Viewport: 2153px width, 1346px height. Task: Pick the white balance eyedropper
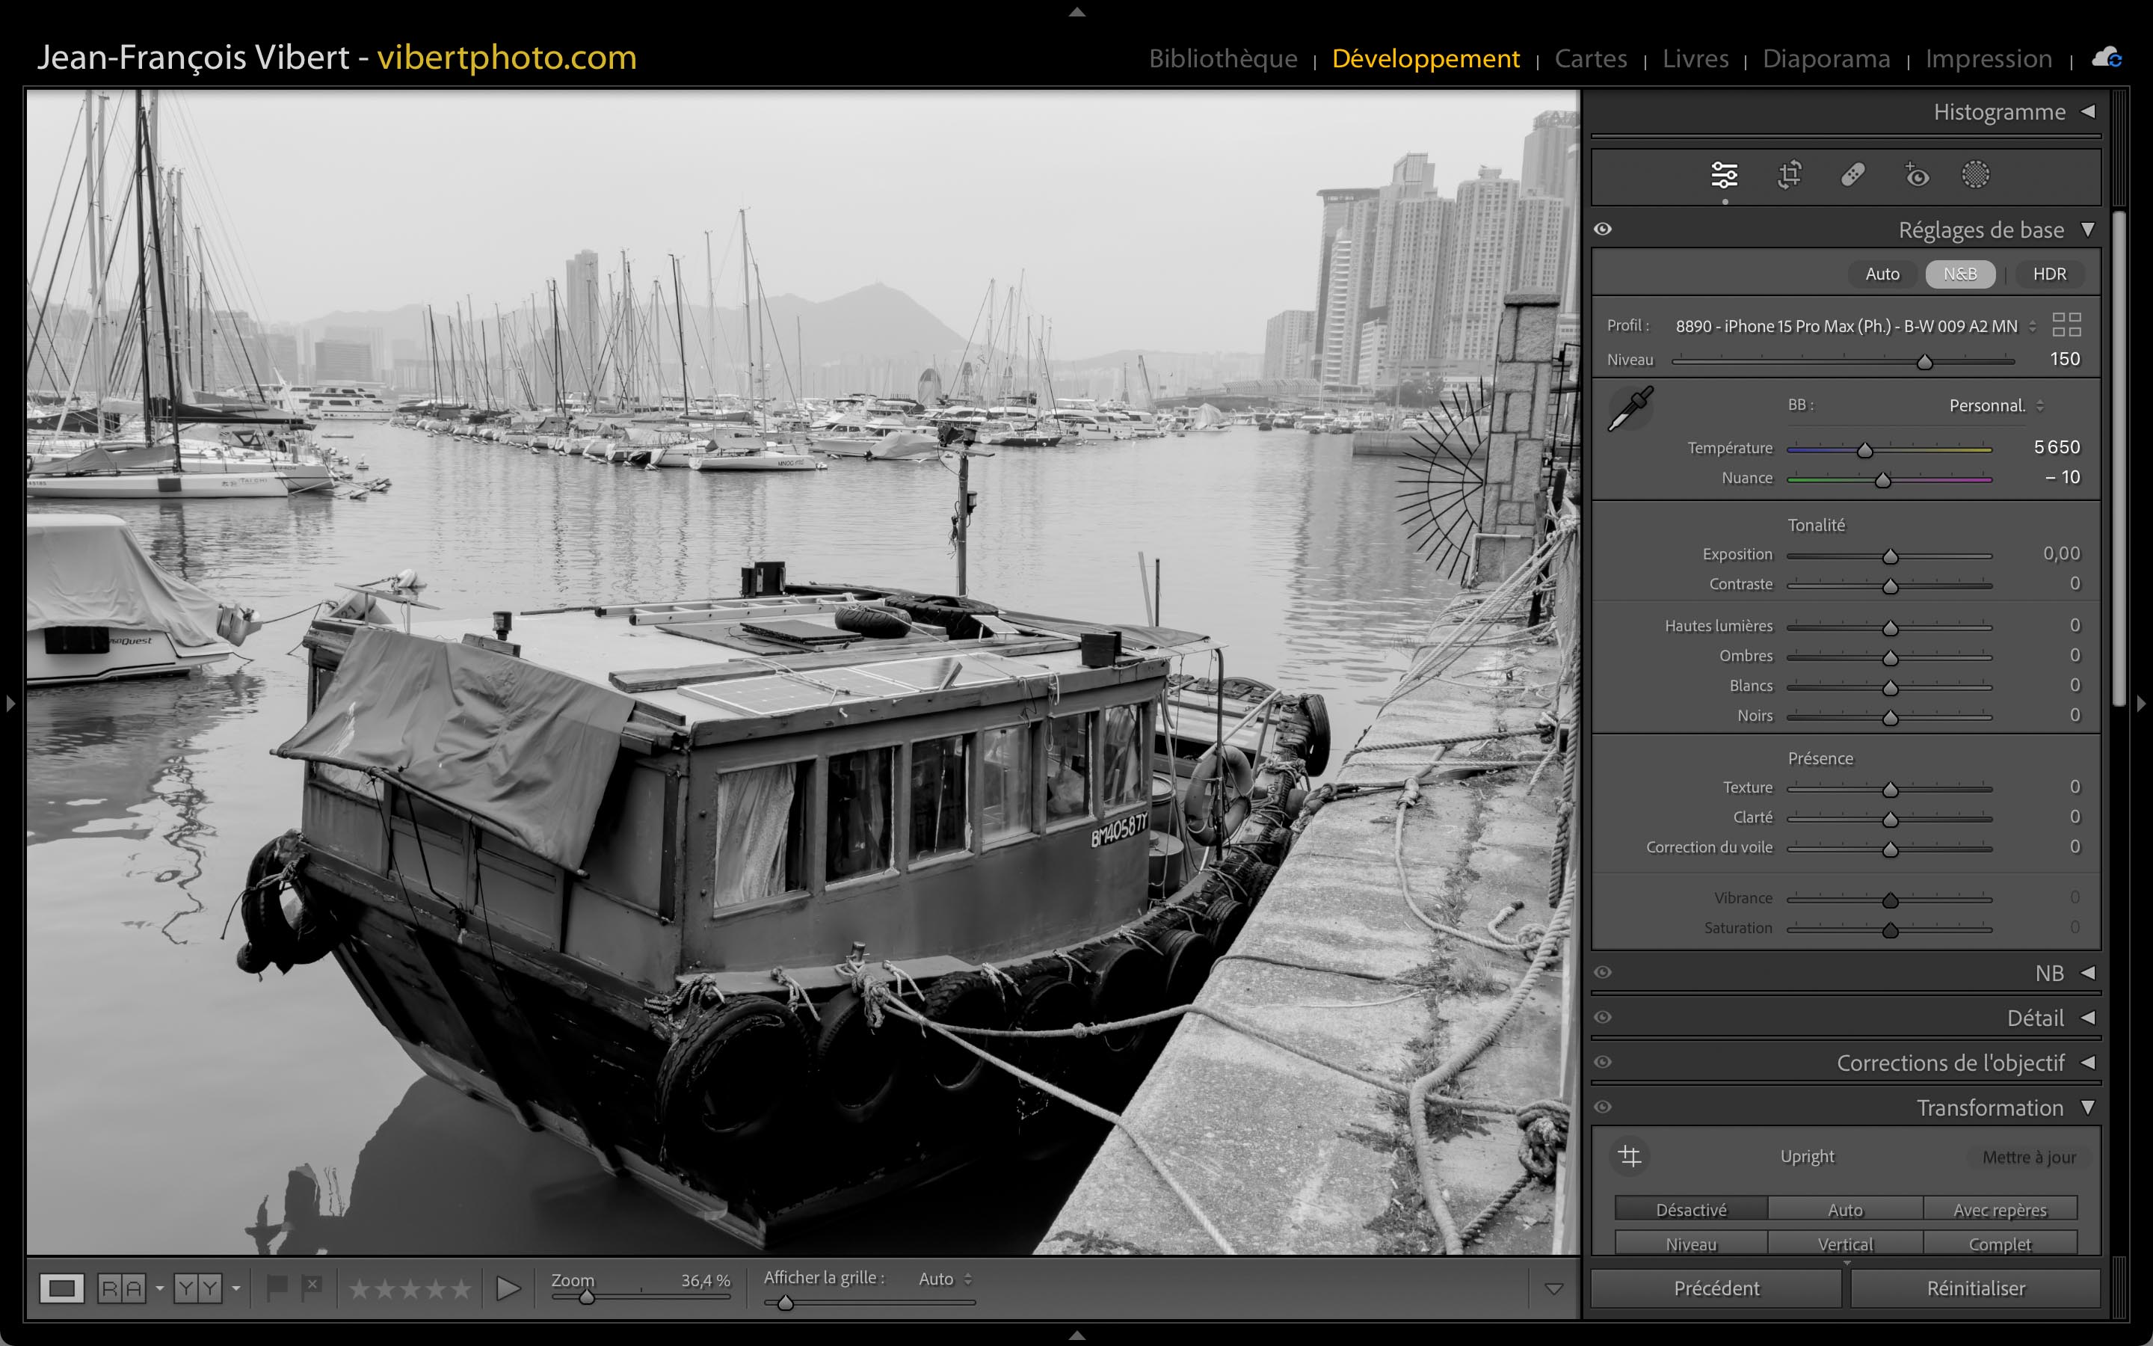[1630, 408]
